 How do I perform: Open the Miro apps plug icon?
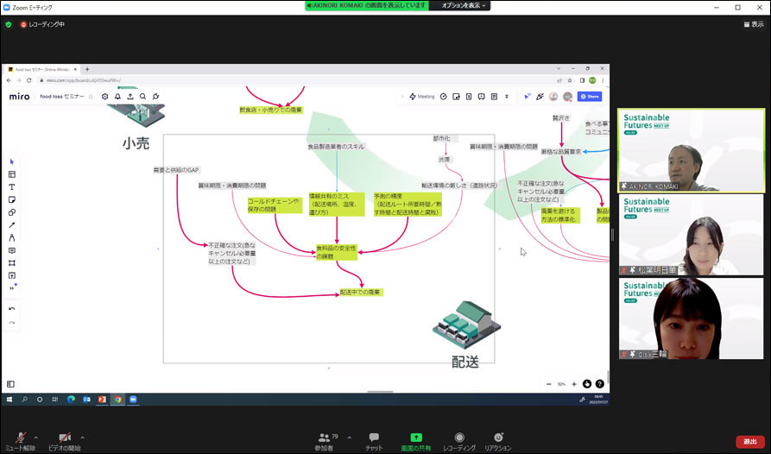click(155, 97)
